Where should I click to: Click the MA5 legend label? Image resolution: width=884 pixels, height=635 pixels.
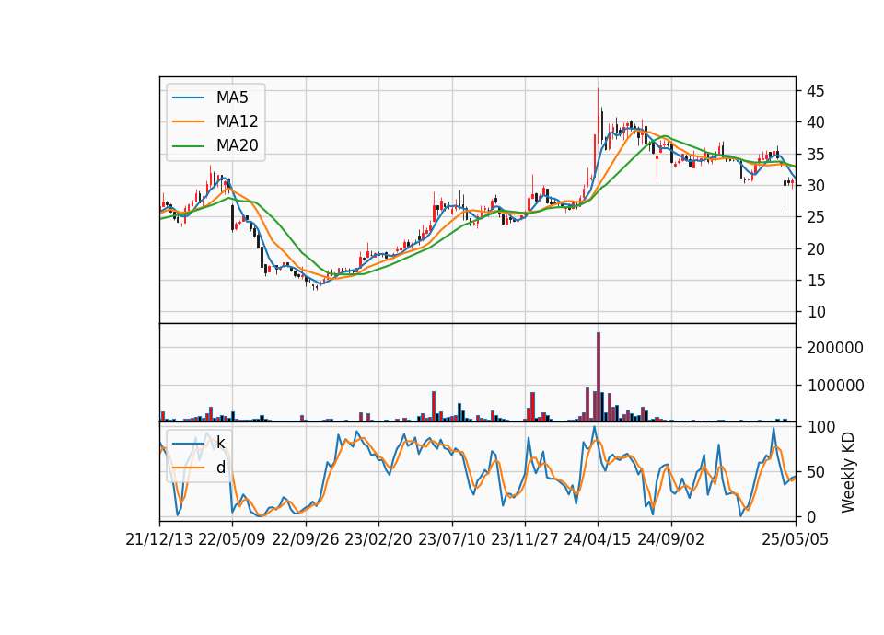coord(232,98)
